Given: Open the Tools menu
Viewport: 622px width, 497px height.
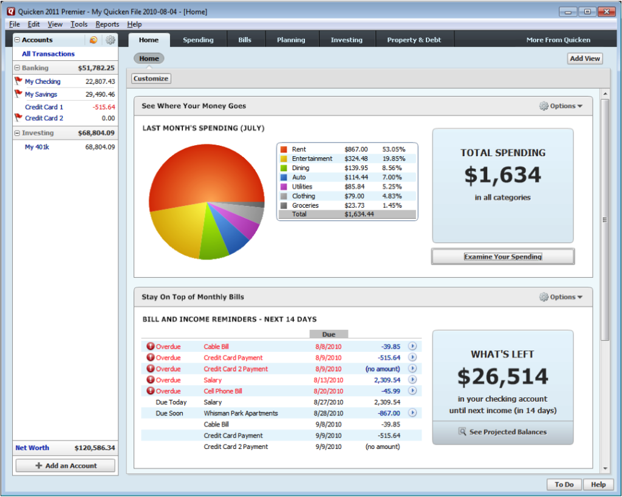Looking at the screenshot, I should pos(79,24).
